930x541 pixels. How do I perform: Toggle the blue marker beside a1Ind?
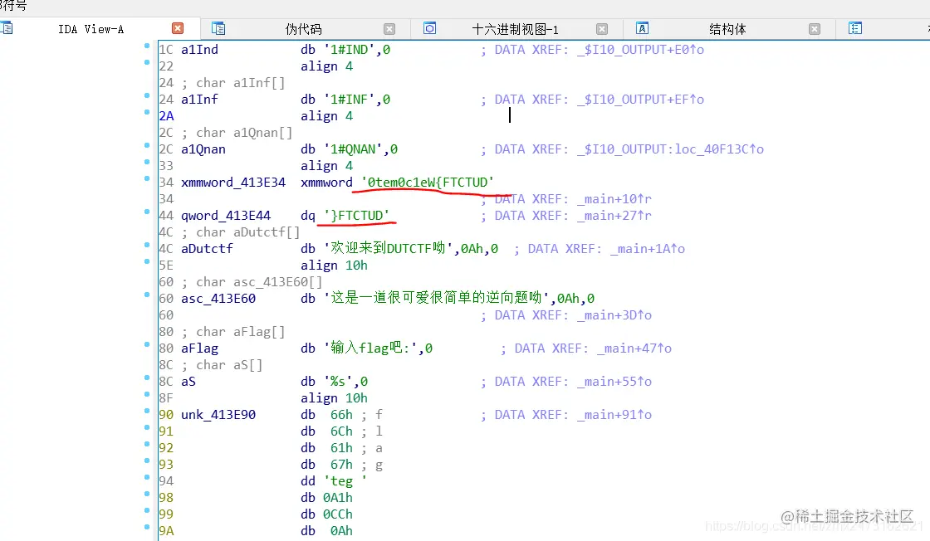point(145,49)
